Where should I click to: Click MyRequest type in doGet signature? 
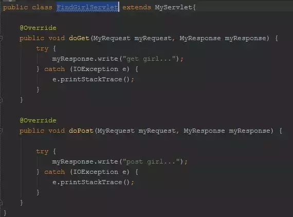click(x=112, y=39)
